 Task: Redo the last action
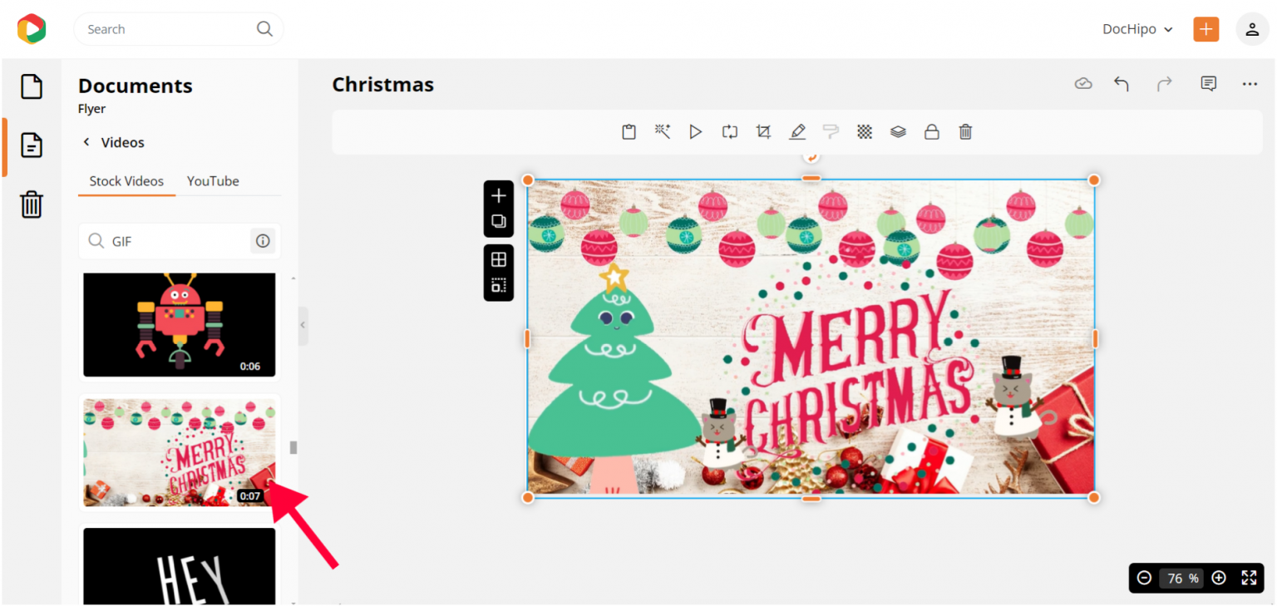pyautogui.click(x=1164, y=83)
